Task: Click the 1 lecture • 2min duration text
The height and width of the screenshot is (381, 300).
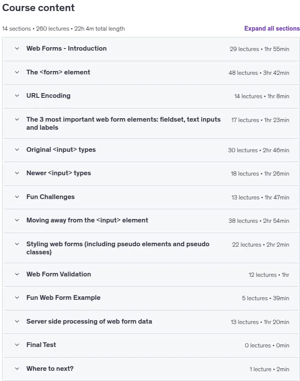Action: point(269,369)
